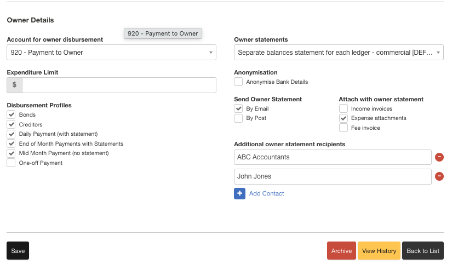Click the Expenditure Limit input field
This screenshot has height=270, width=458.
point(119,85)
